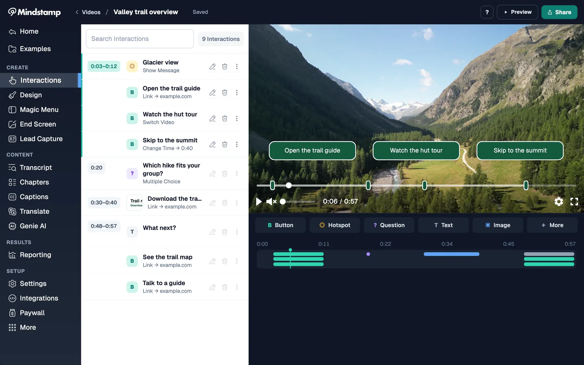Edit the What next? text interaction
This screenshot has width=584, height=365.
tap(212, 232)
